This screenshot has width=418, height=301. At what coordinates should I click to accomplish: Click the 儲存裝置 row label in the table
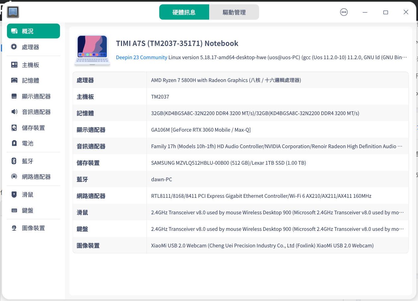(88, 163)
